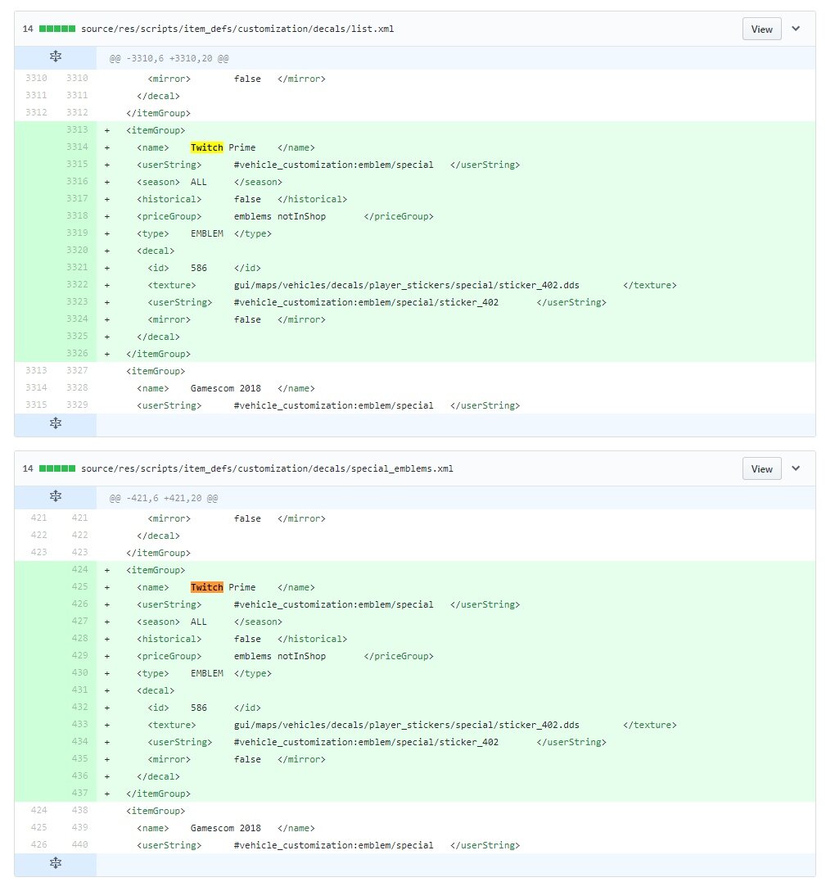
Task: Expand hidden lines below line 440 in special_emblems.xml
Action: point(55,863)
